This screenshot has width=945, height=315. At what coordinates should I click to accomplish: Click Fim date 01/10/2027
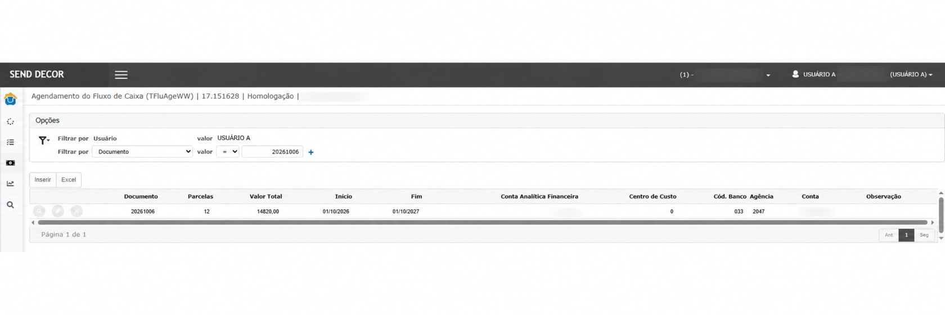point(406,211)
